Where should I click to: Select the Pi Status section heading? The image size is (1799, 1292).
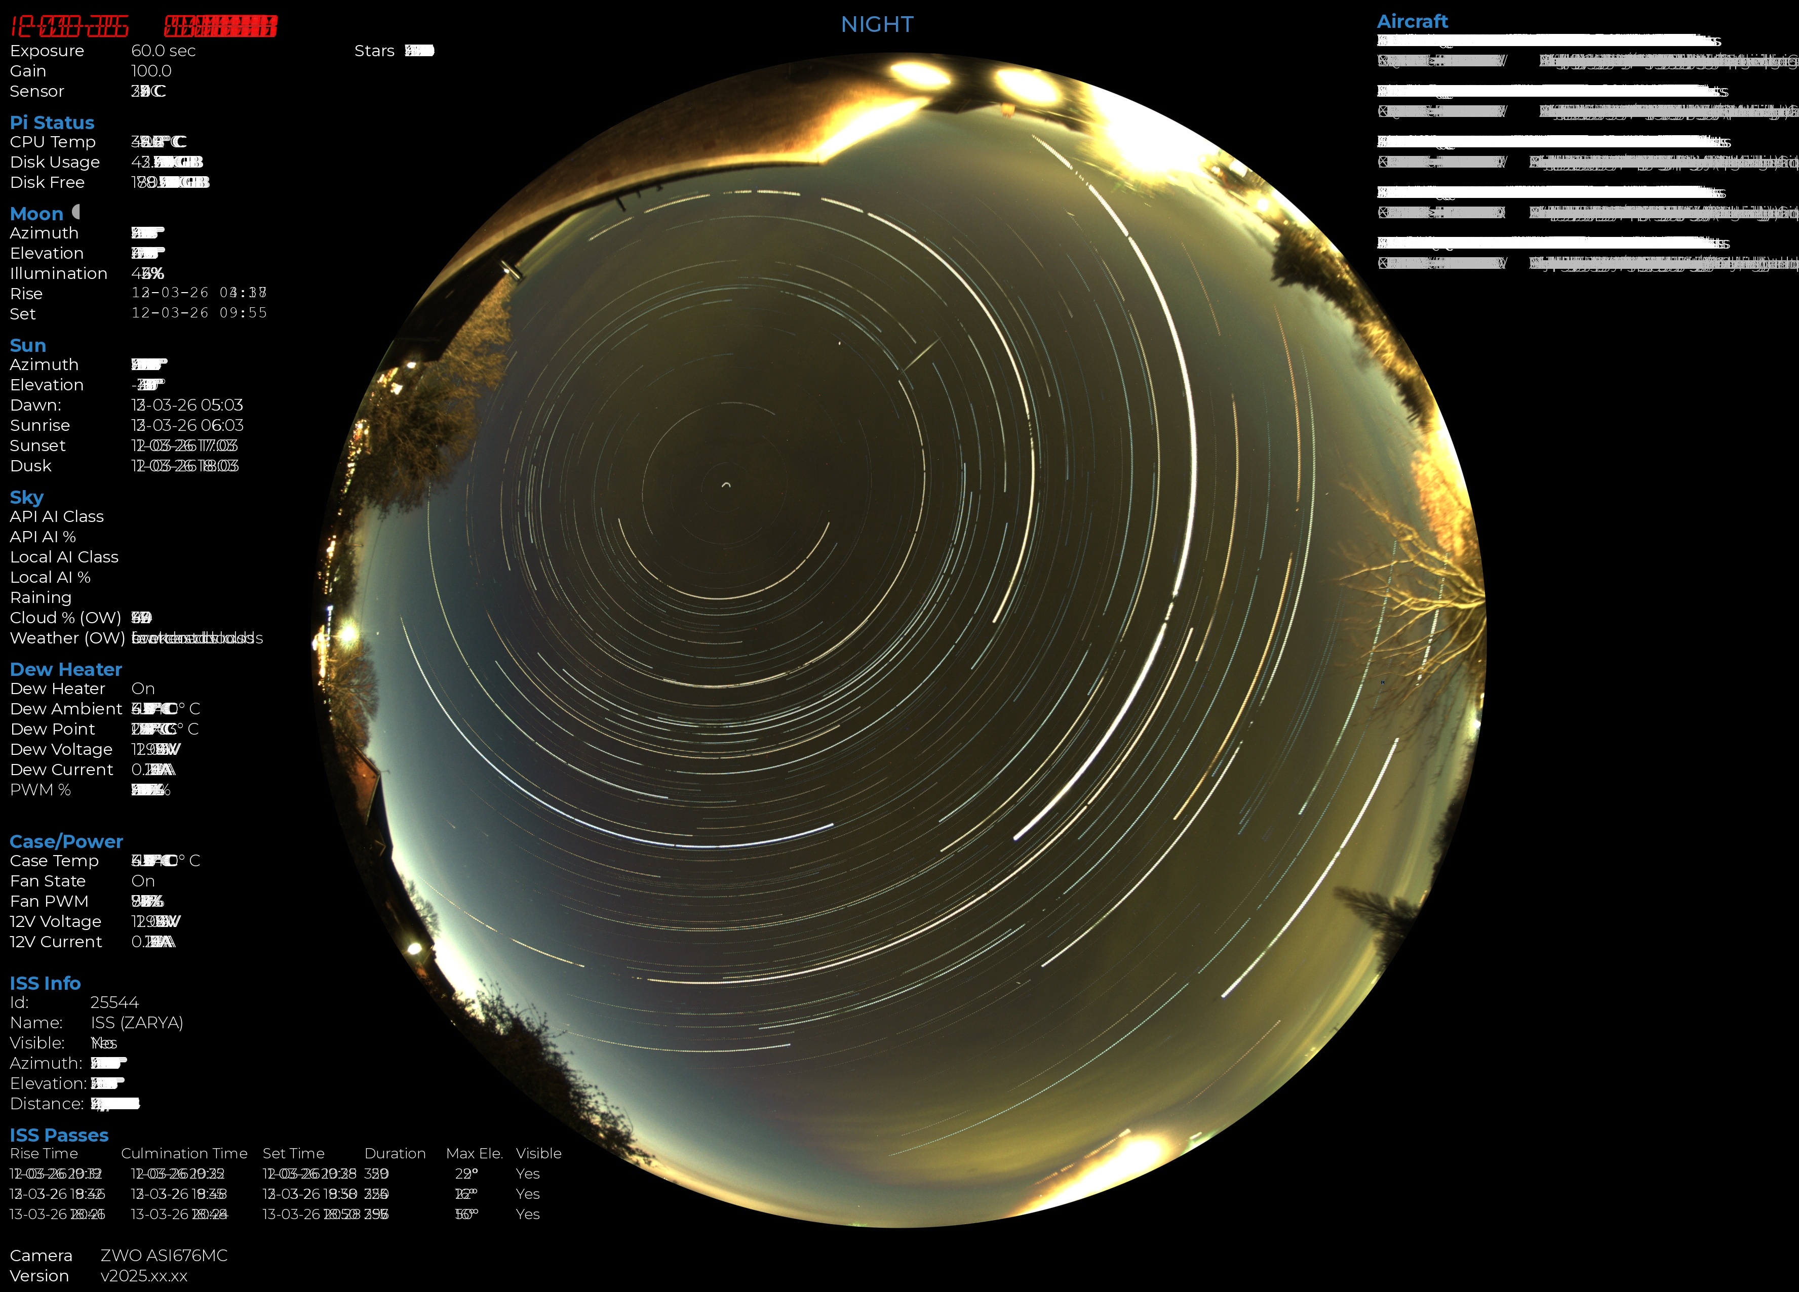click(52, 123)
